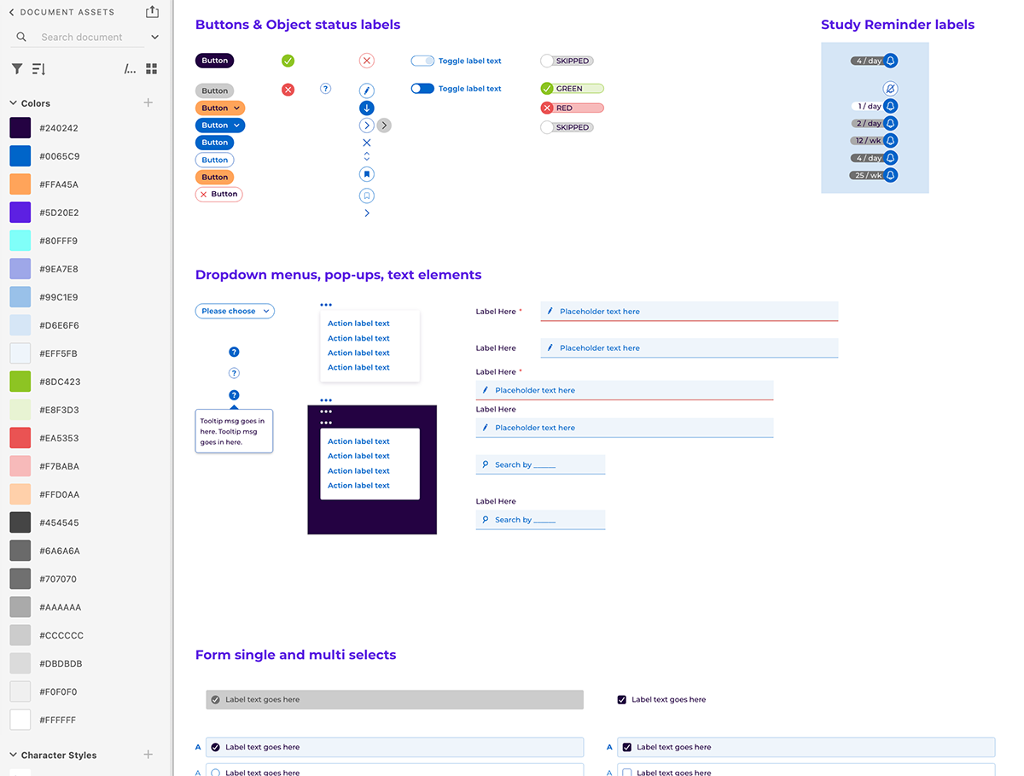The image size is (1024, 776).
Task: Go back via Document Assets chevron
Action: (12, 13)
